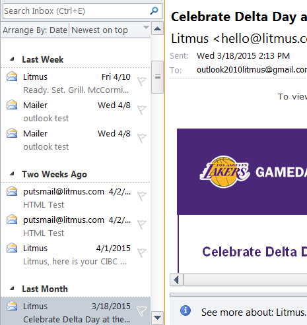
Task: Click the envelope icon of the 4/1/2015 Litmus email
Action: coord(12,248)
